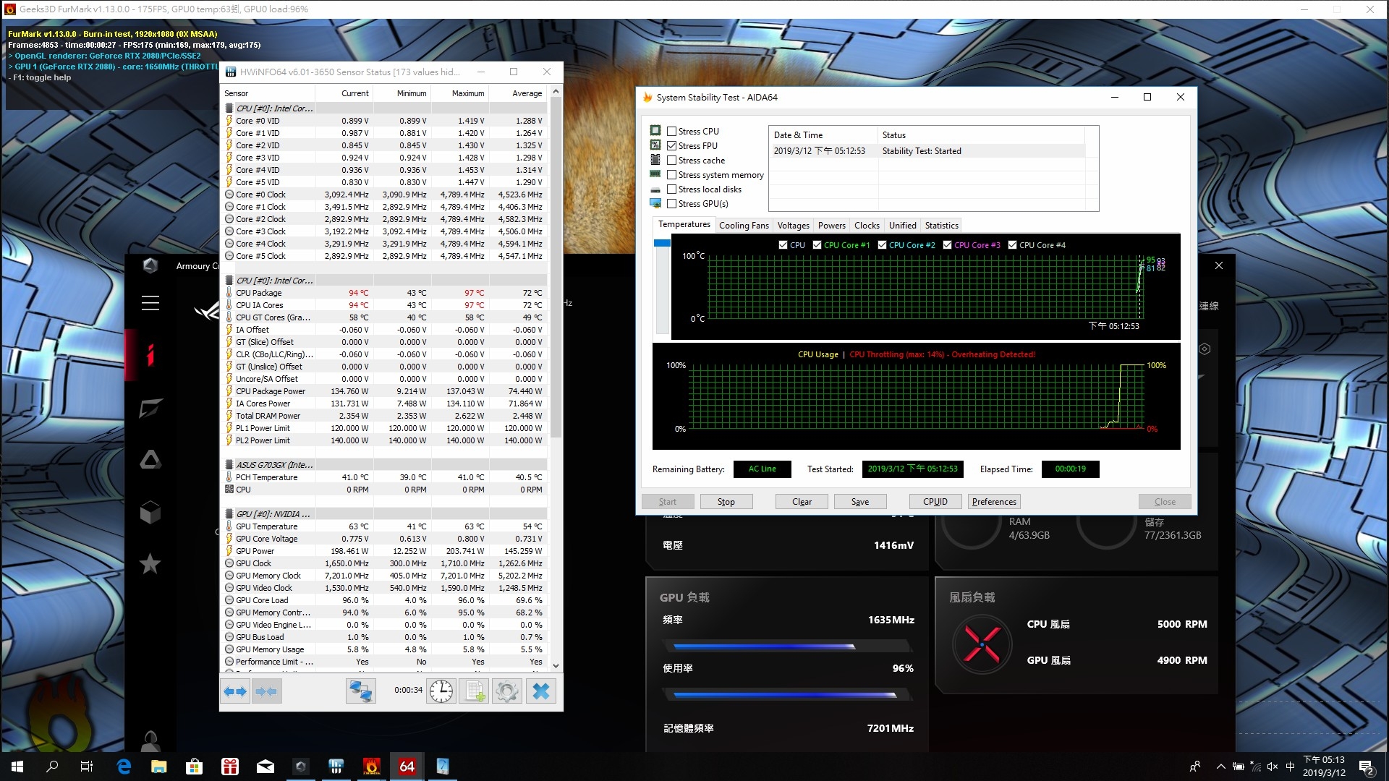Click Current column header in HWiNFO
Viewport: 1389px width, 781px height.
344,93
